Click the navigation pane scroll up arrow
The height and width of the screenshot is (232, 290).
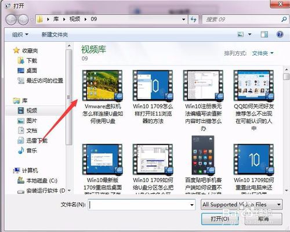click(x=69, y=46)
